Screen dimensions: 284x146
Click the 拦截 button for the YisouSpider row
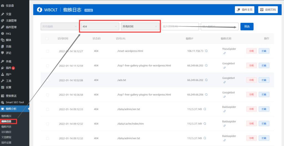pyautogui.click(x=264, y=51)
